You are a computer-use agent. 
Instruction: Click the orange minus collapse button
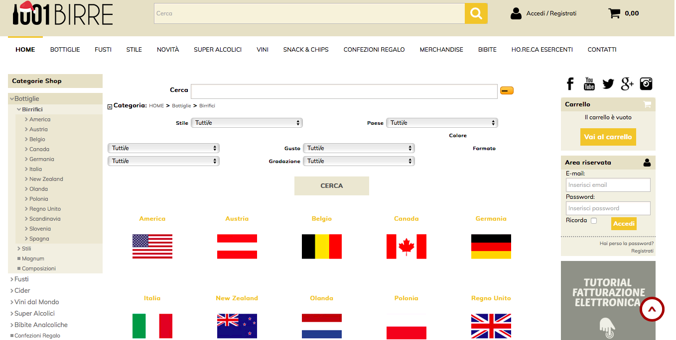tap(507, 90)
